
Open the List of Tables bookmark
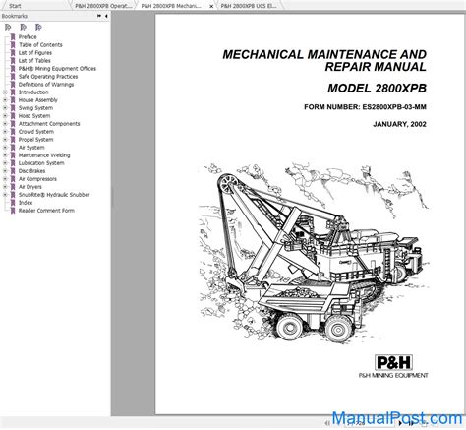coord(34,61)
